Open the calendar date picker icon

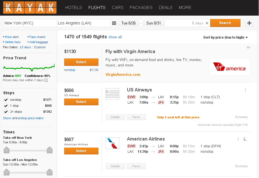(114, 23)
